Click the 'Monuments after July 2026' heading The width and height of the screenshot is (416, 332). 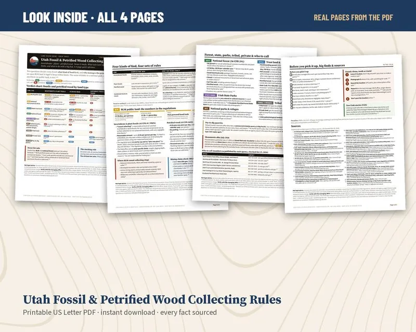(217, 137)
